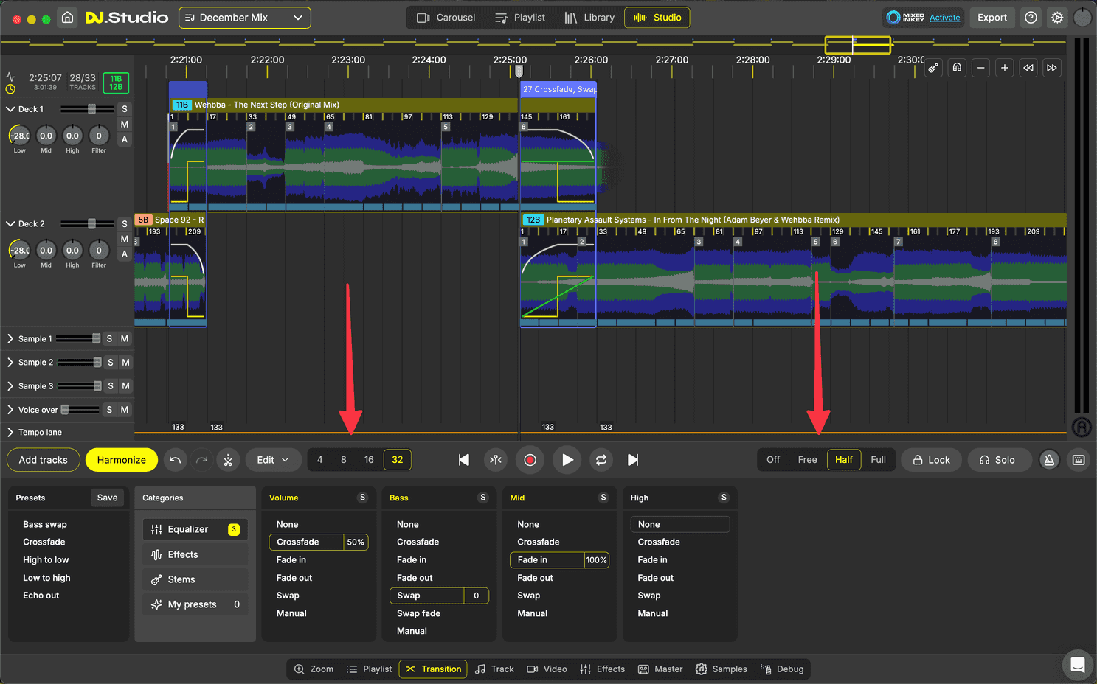This screenshot has height=684, width=1097.
Task: Click the Lock button
Action: pos(931,460)
